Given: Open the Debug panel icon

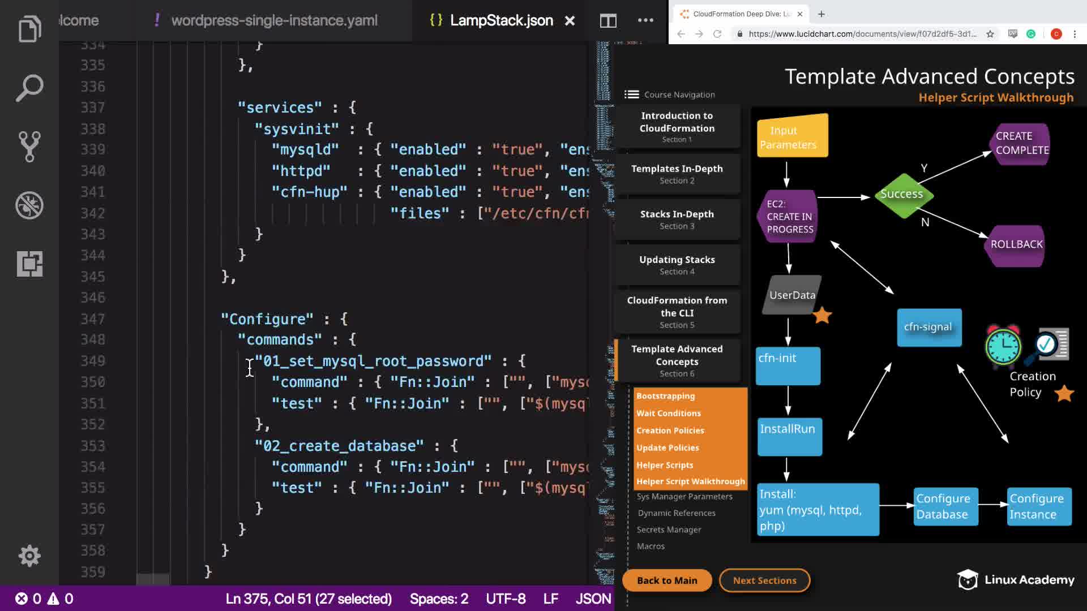Looking at the screenshot, I should [29, 205].
